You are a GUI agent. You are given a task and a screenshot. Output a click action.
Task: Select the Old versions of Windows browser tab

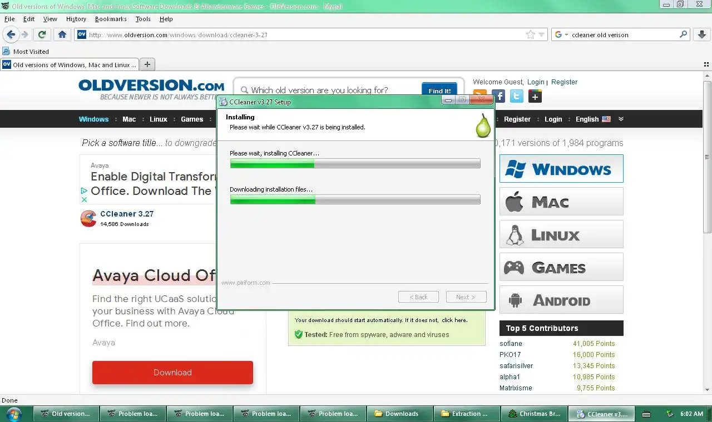(70, 64)
